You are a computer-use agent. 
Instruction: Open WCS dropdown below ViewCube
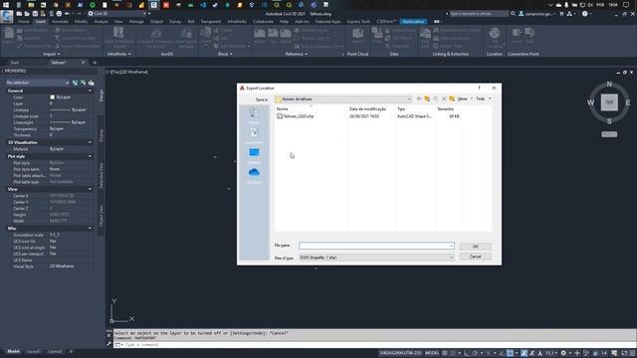click(x=609, y=134)
